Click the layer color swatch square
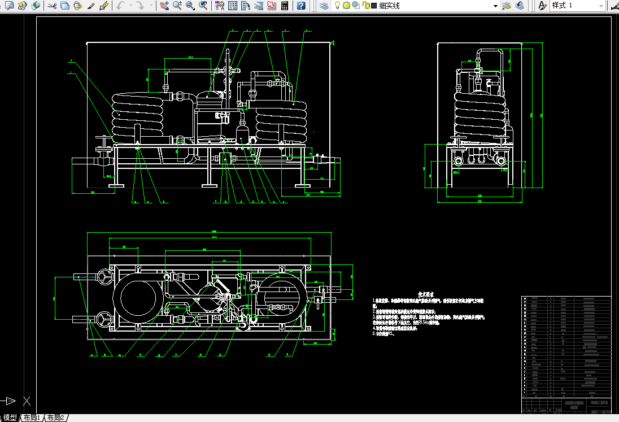The width and height of the screenshot is (619, 422). tap(374, 6)
